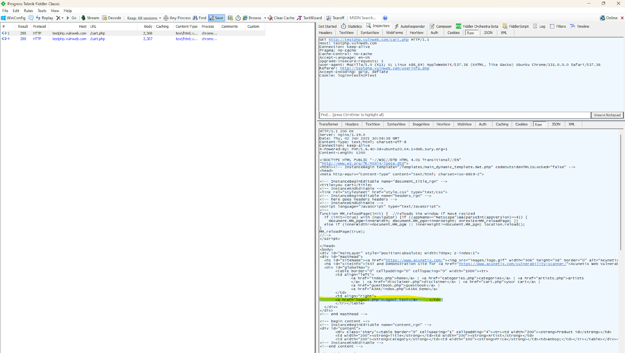The width and height of the screenshot is (625, 353).
Task: Click the Decode toolbar icon
Action: tap(105, 18)
